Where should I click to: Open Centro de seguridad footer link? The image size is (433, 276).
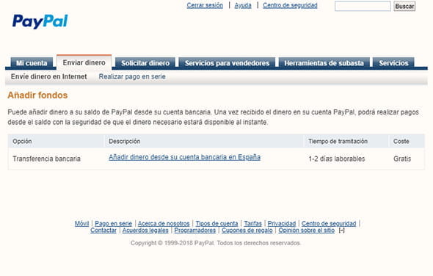[329, 223]
